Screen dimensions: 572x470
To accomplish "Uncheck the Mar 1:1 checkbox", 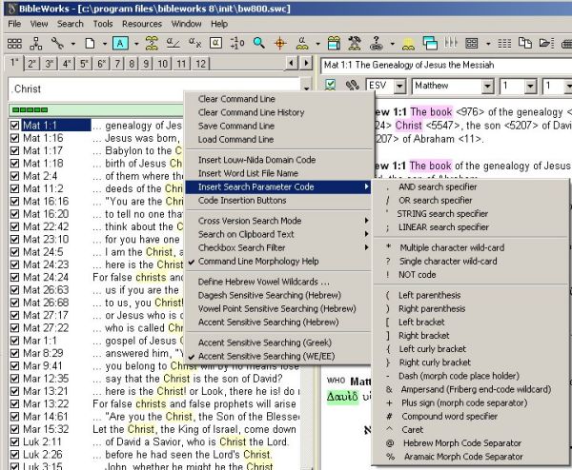I will tap(14, 341).
